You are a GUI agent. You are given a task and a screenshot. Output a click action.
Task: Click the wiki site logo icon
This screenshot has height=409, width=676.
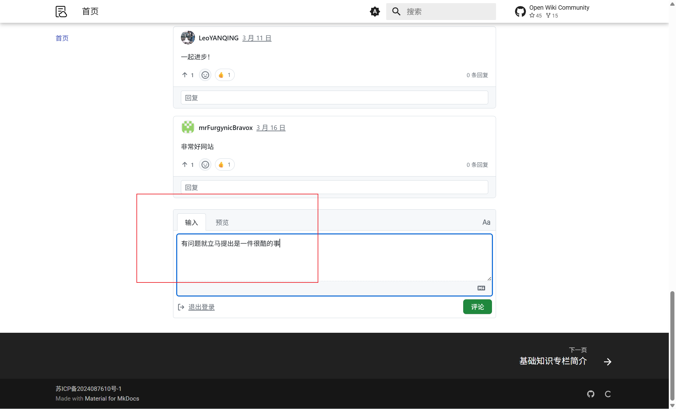click(61, 12)
